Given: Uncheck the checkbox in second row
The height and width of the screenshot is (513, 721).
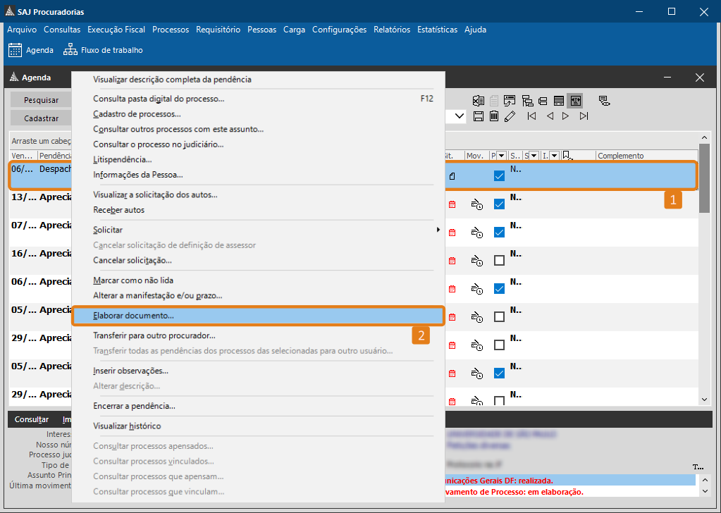Looking at the screenshot, I should [x=499, y=204].
